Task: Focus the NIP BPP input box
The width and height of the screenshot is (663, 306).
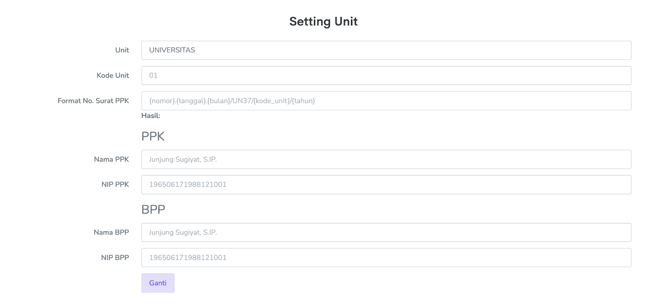Action: [x=386, y=258]
